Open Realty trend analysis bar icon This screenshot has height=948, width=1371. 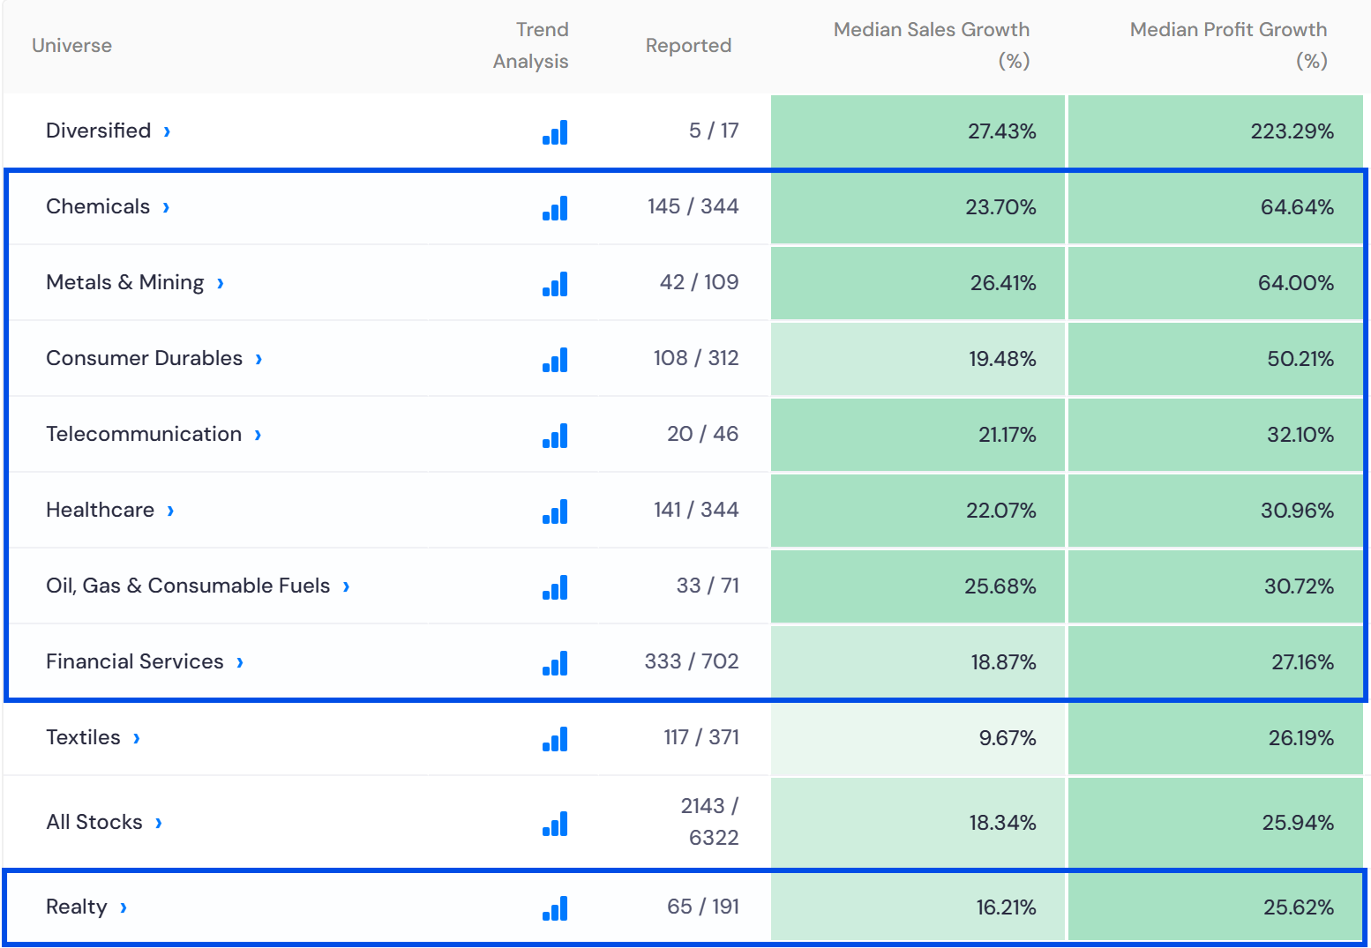[555, 908]
